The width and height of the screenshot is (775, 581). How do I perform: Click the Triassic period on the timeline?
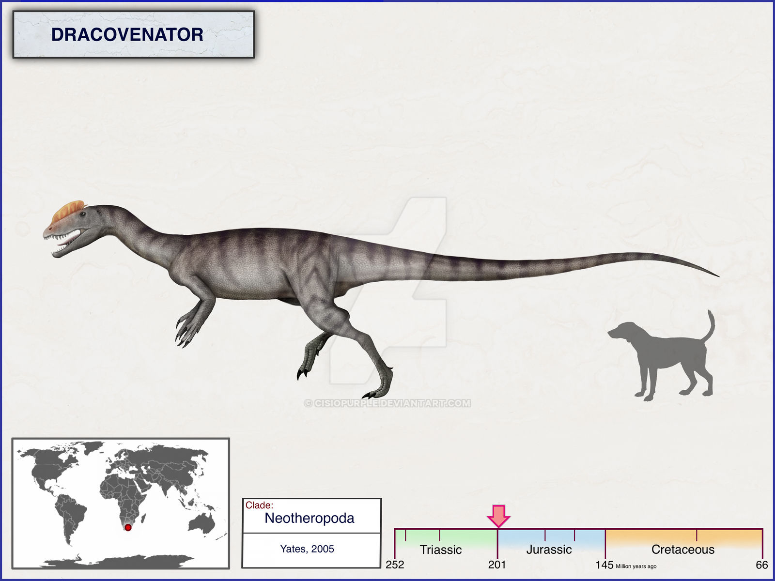(440, 550)
